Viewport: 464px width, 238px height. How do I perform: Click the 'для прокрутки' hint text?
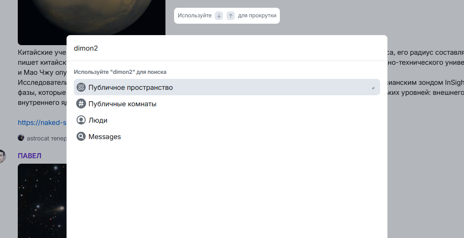(x=257, y=16)
